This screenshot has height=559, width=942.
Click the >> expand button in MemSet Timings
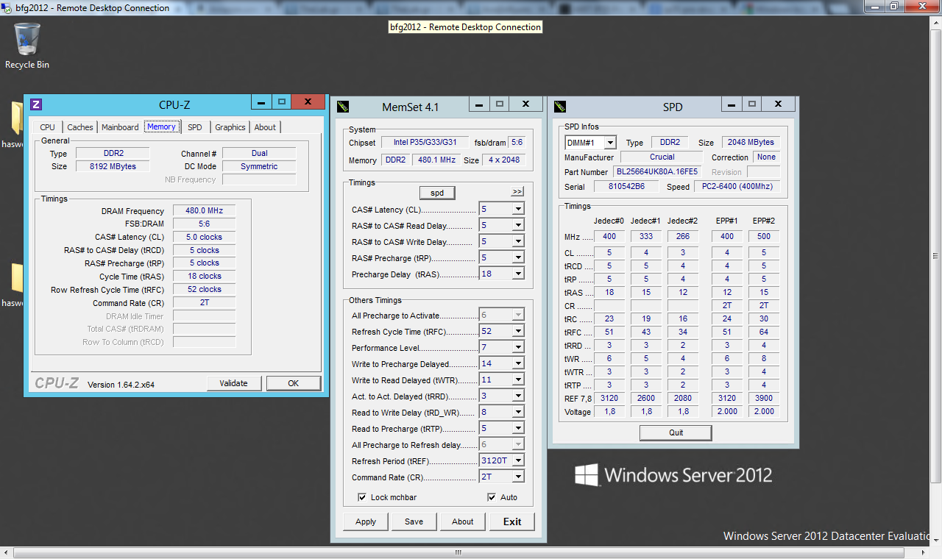[517, 192]
